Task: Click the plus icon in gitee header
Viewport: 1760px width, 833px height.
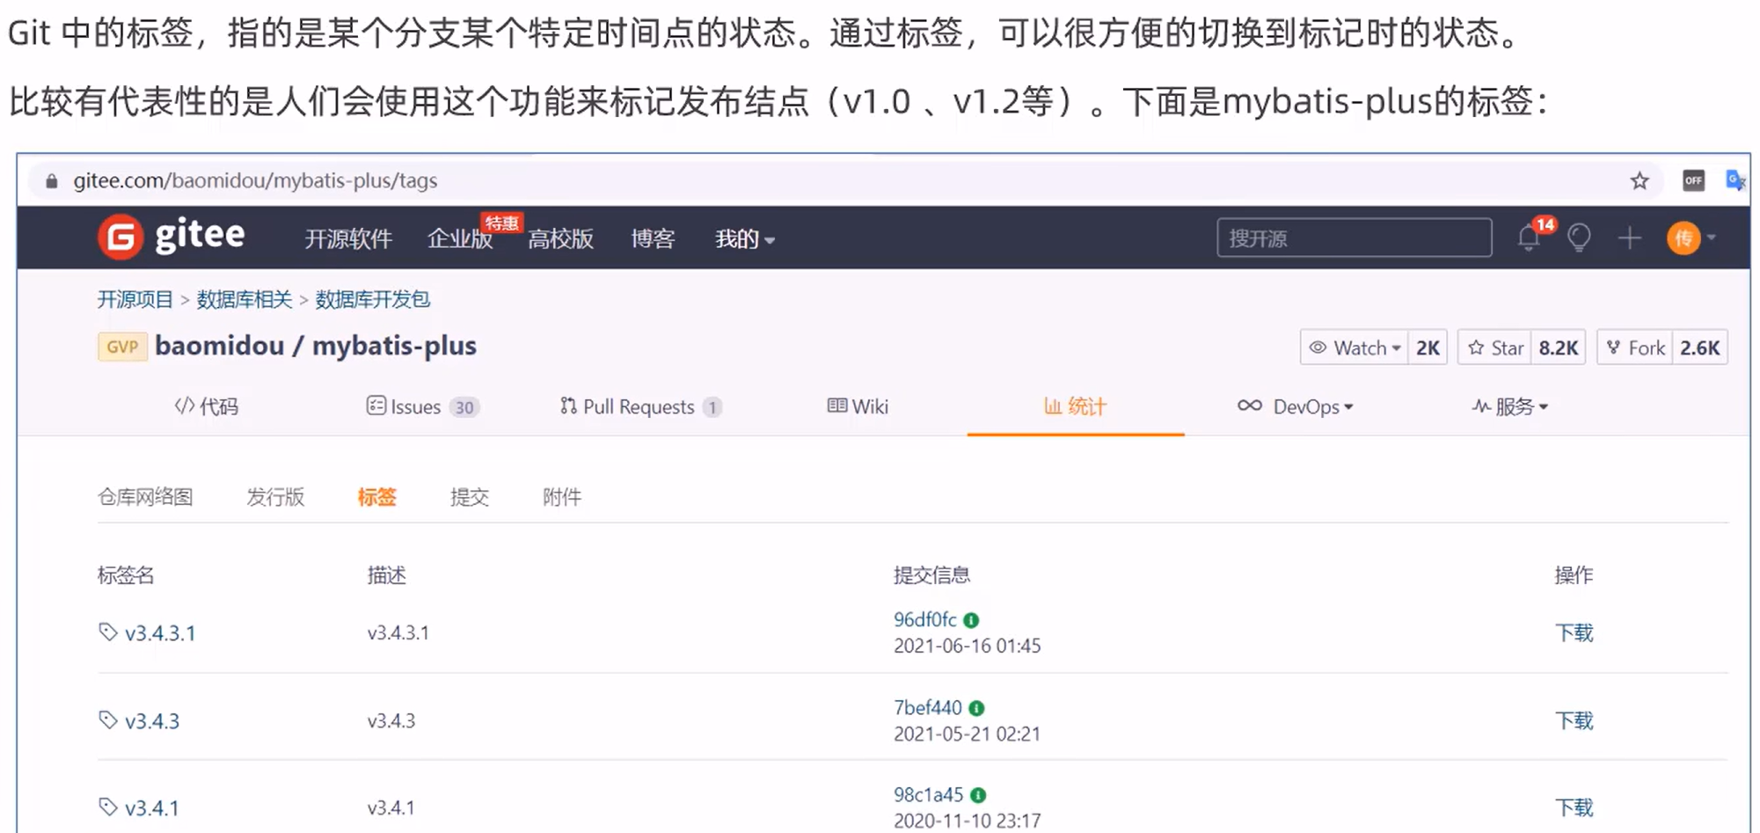Action: [1629, 237]
